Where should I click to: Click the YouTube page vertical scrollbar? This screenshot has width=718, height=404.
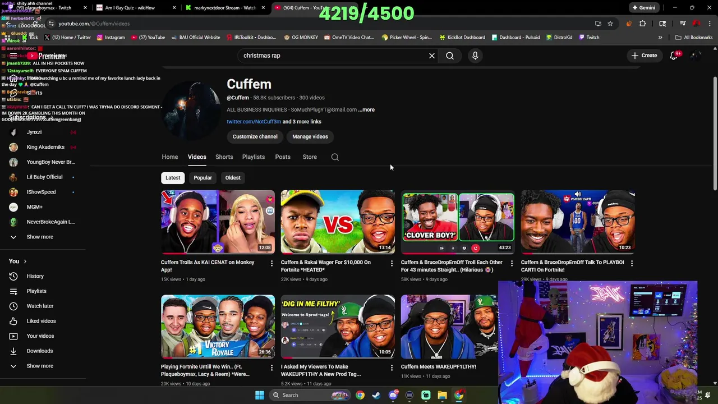point(715,135)
